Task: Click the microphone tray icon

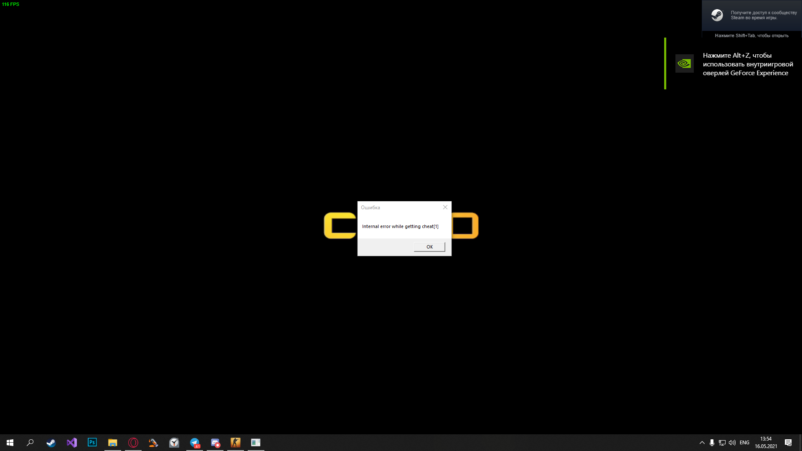Action: pyautogui.click(x=712, y=443)
